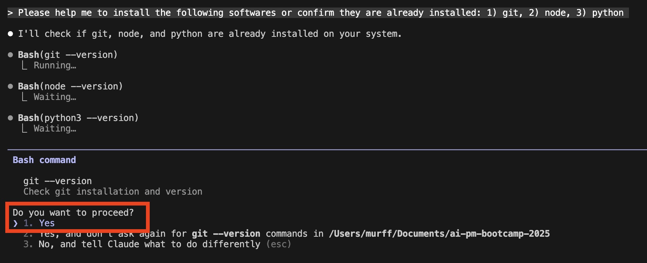Click "Check git installation and version" description
The height and width of the screenshot is (263, 647).
point(113,192)
